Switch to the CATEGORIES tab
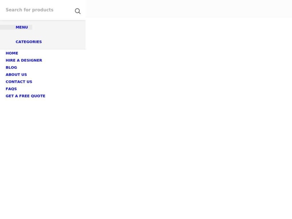 pyautogui.click(x=28, y=42)
